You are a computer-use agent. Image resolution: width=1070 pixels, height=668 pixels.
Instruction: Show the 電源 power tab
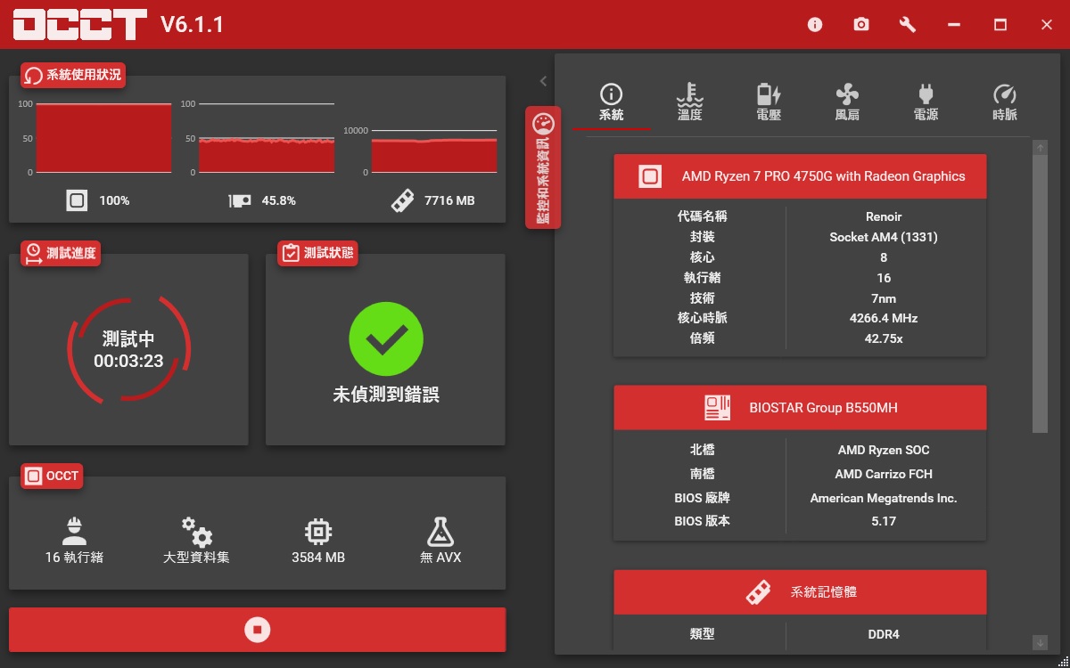[x=926, y=102]
